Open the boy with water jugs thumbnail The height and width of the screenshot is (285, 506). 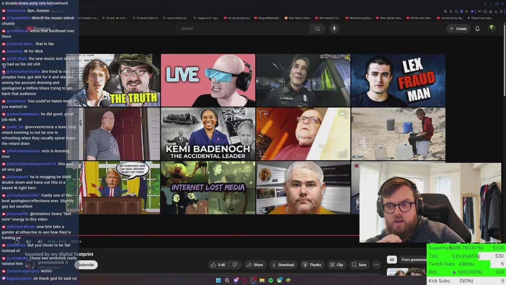point(398,134)
